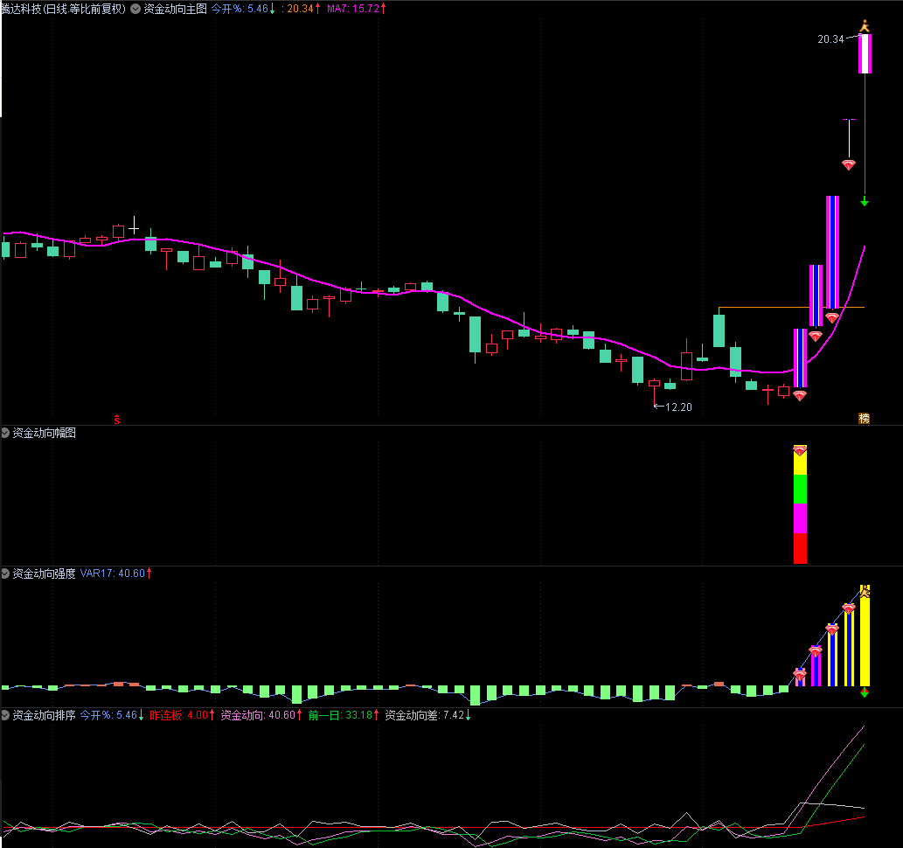Click the orange 榜 ranking icon
Screen dimensions: 903x848
pyautogui.click(x=864, y=419)
